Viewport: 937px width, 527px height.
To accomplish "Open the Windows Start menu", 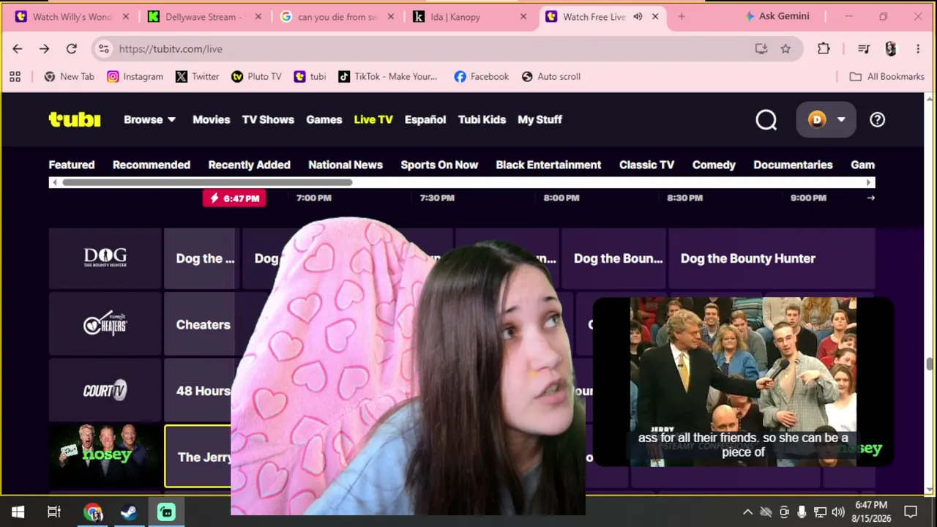I will pos(18,512).
